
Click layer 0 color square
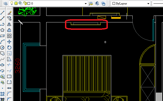pos(29,3)
